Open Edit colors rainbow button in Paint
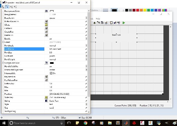Screen dimensions: 177x126 click(164, 10)
